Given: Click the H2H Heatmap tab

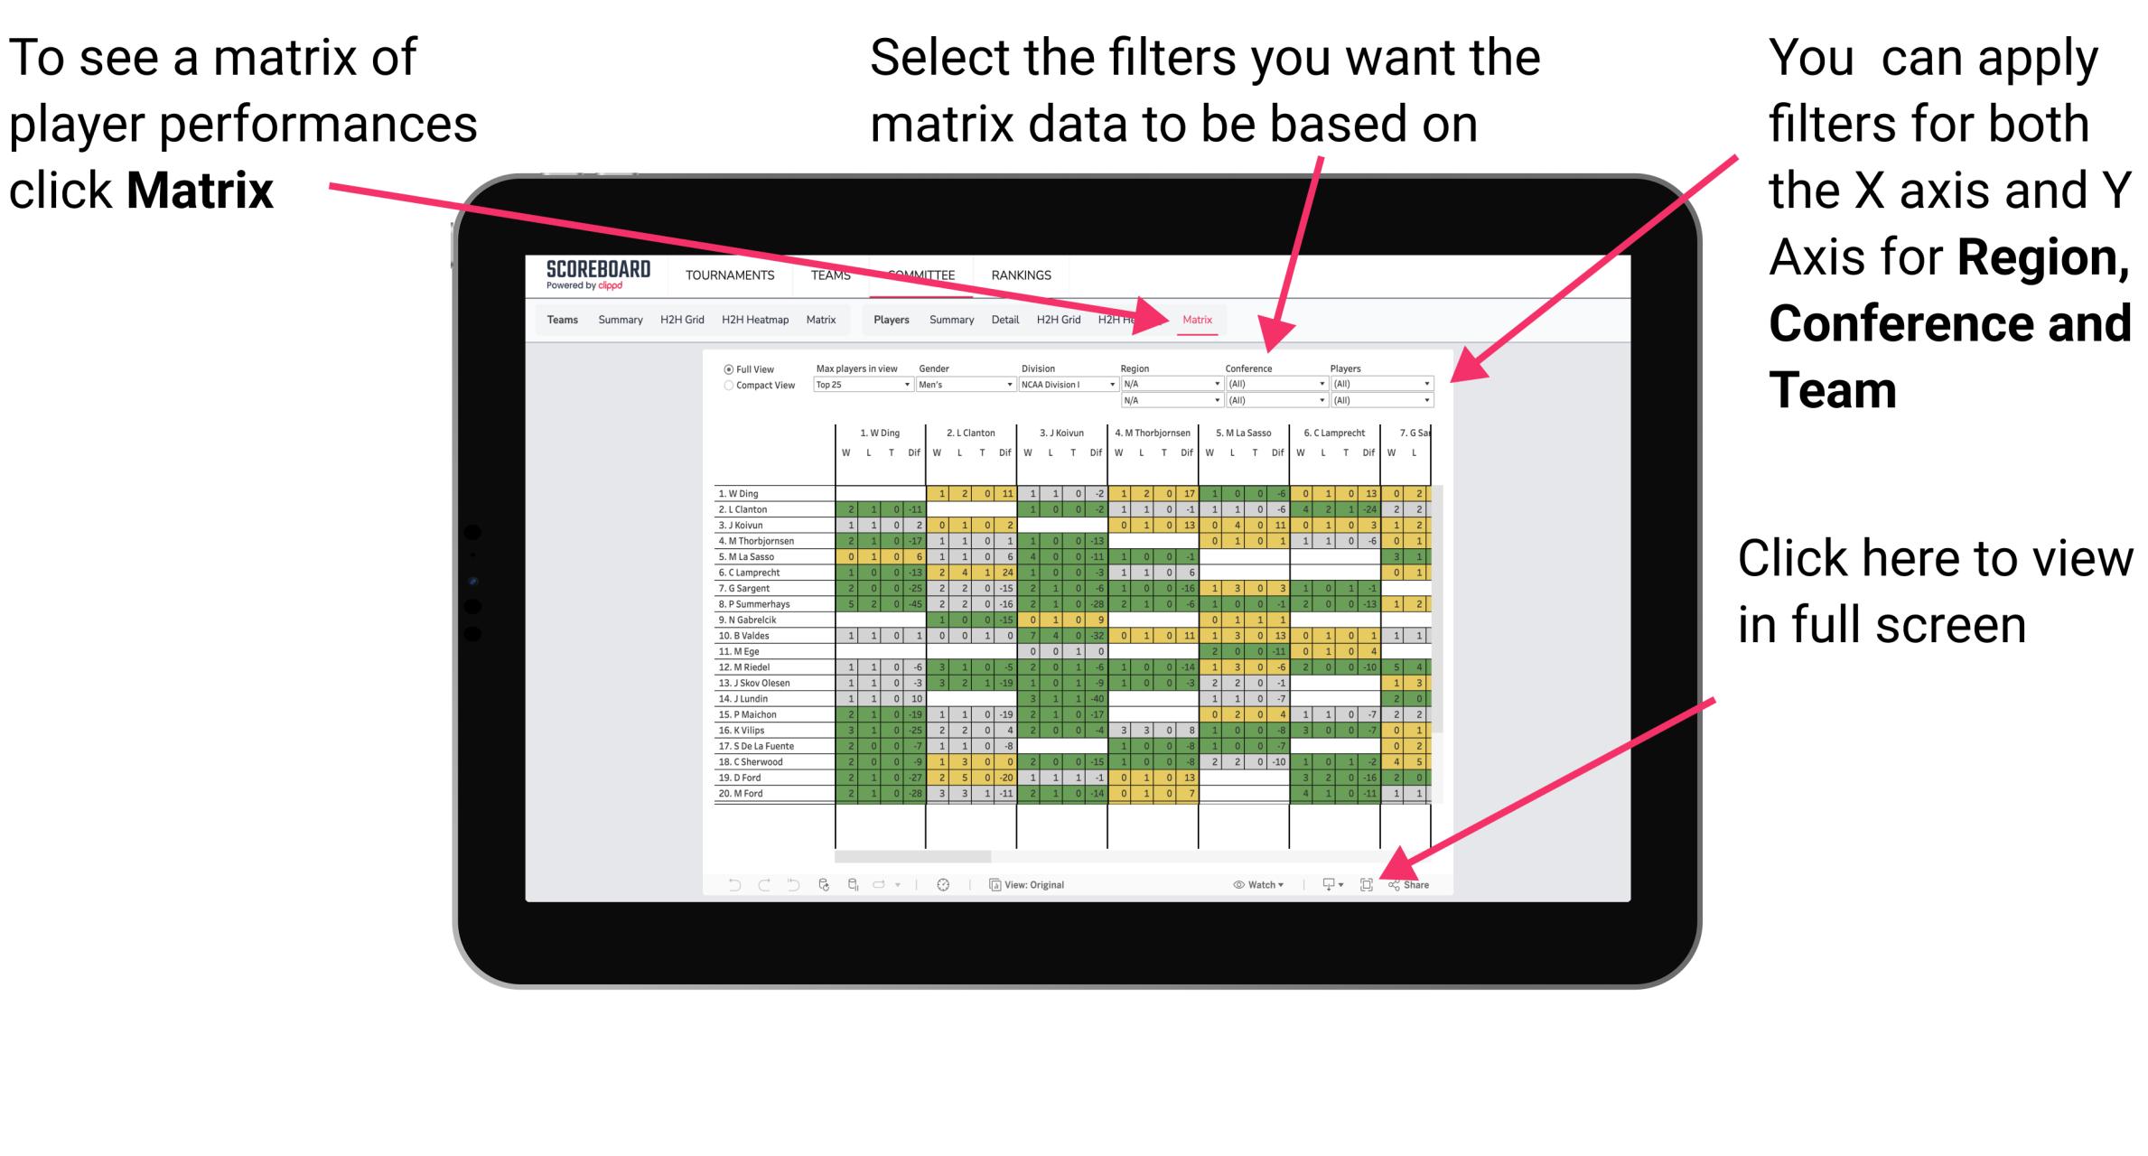Looking at the screenshot, I should pos(763,319).
